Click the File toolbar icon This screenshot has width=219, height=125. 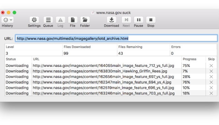tap(73, 20)
